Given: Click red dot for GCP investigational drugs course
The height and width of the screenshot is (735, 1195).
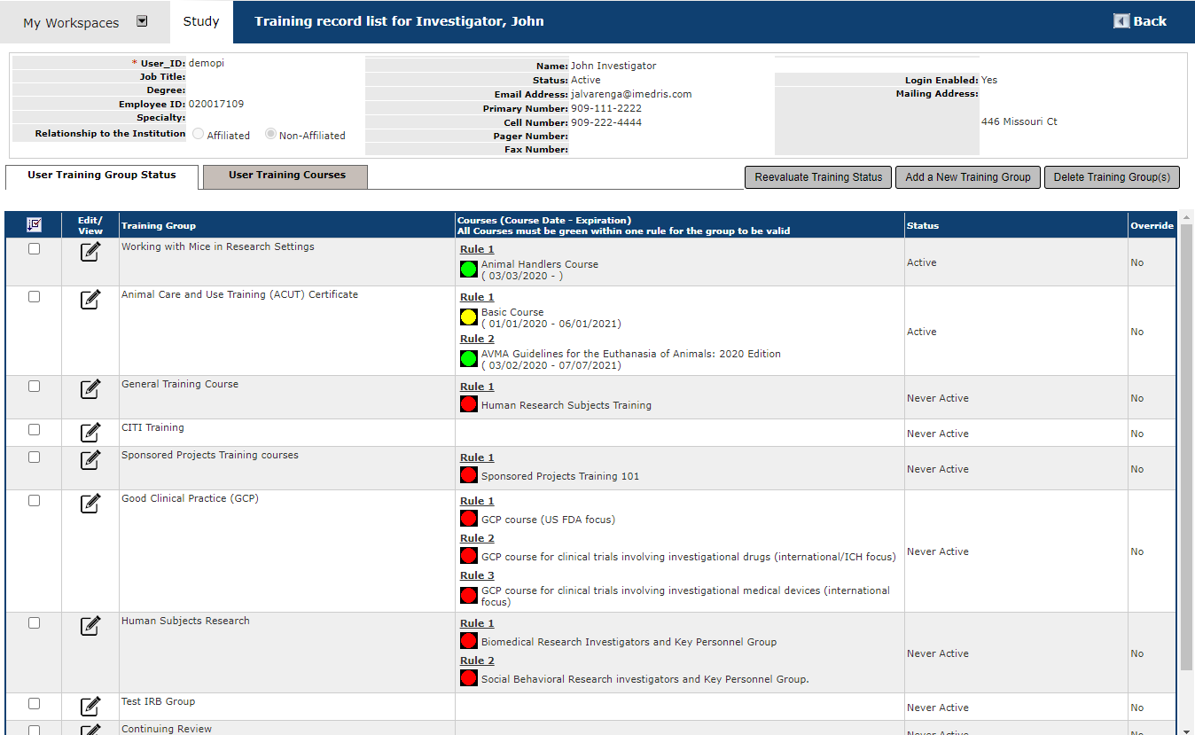Looking at the screenshot, I should pos(469,556).
